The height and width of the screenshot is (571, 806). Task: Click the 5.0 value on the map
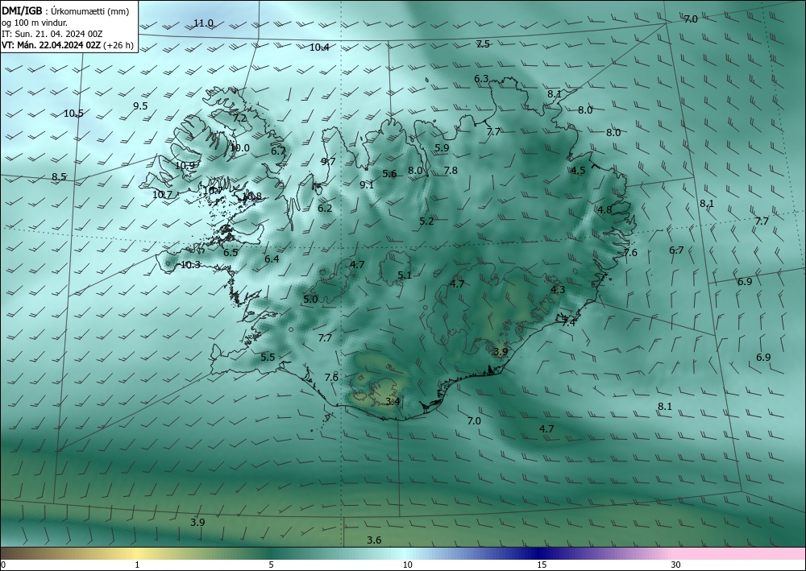click(310, 300)
